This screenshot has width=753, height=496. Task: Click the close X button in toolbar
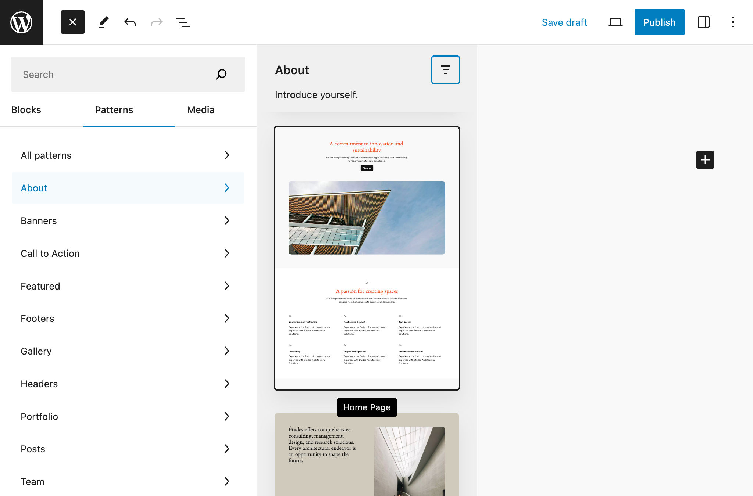(x=72, y=22)
